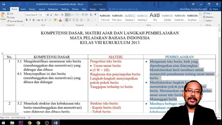Apply yellow text highlight color

click(55, 20)
